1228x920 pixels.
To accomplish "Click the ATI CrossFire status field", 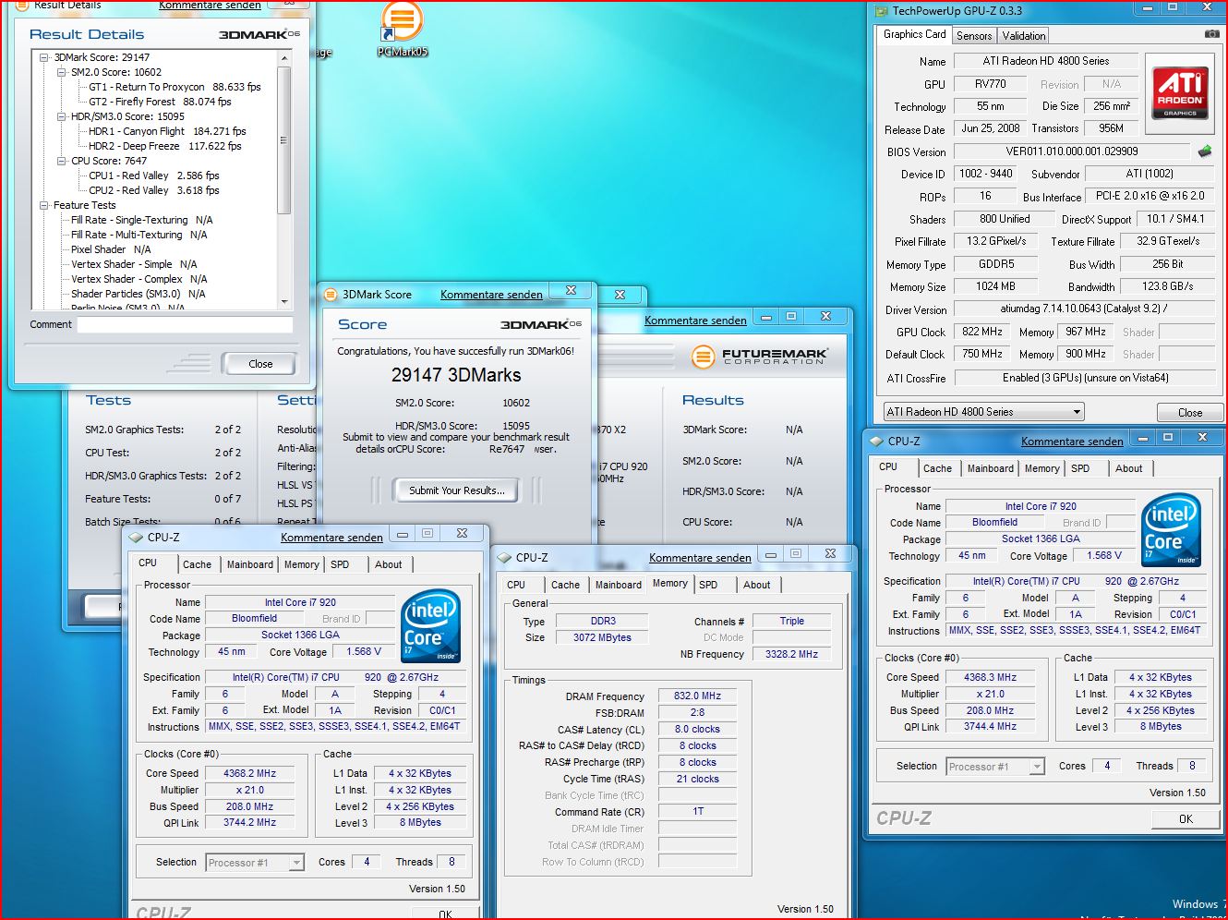I will tap(1085, 378).
